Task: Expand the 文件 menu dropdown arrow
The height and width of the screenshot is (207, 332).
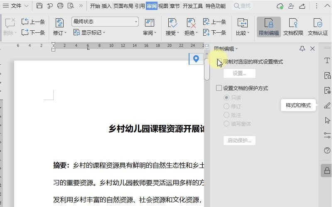Action: click(x=27, y=6)
